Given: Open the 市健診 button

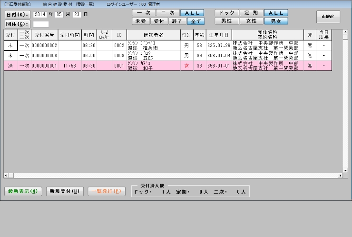Looking at the screenshot, I should click(x=328, y=17).
